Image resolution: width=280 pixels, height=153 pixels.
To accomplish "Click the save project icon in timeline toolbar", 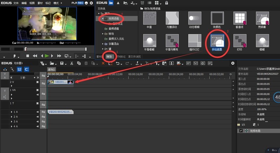I will point(62,63).
